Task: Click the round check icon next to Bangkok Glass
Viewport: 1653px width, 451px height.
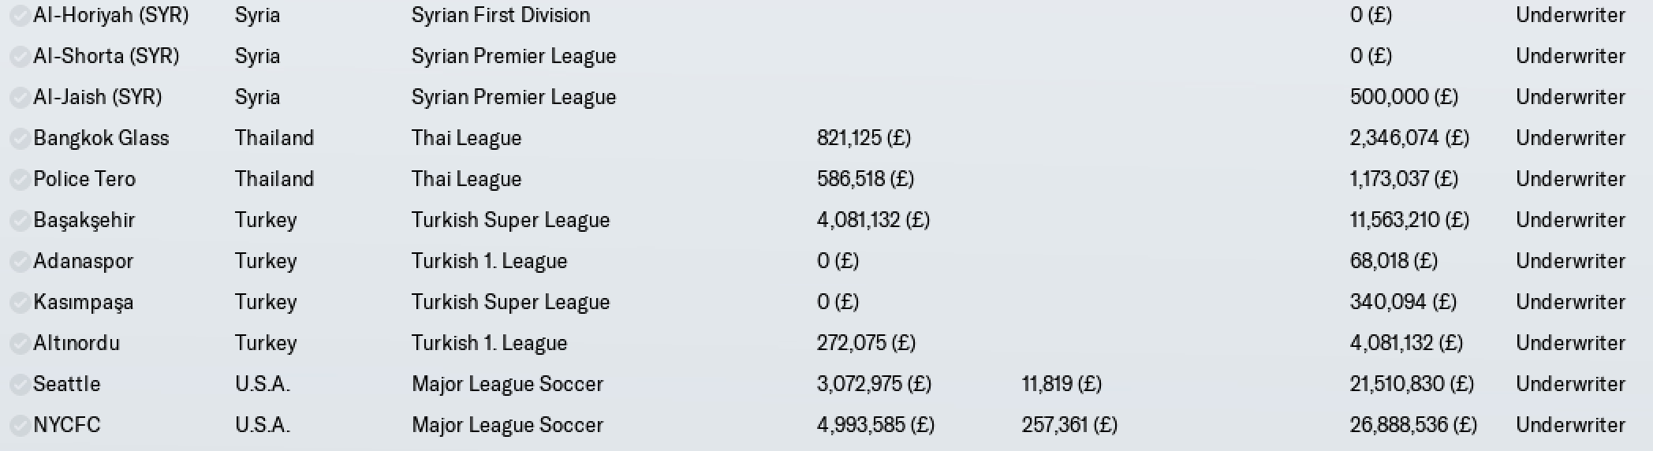Action: tap(20, 138)
